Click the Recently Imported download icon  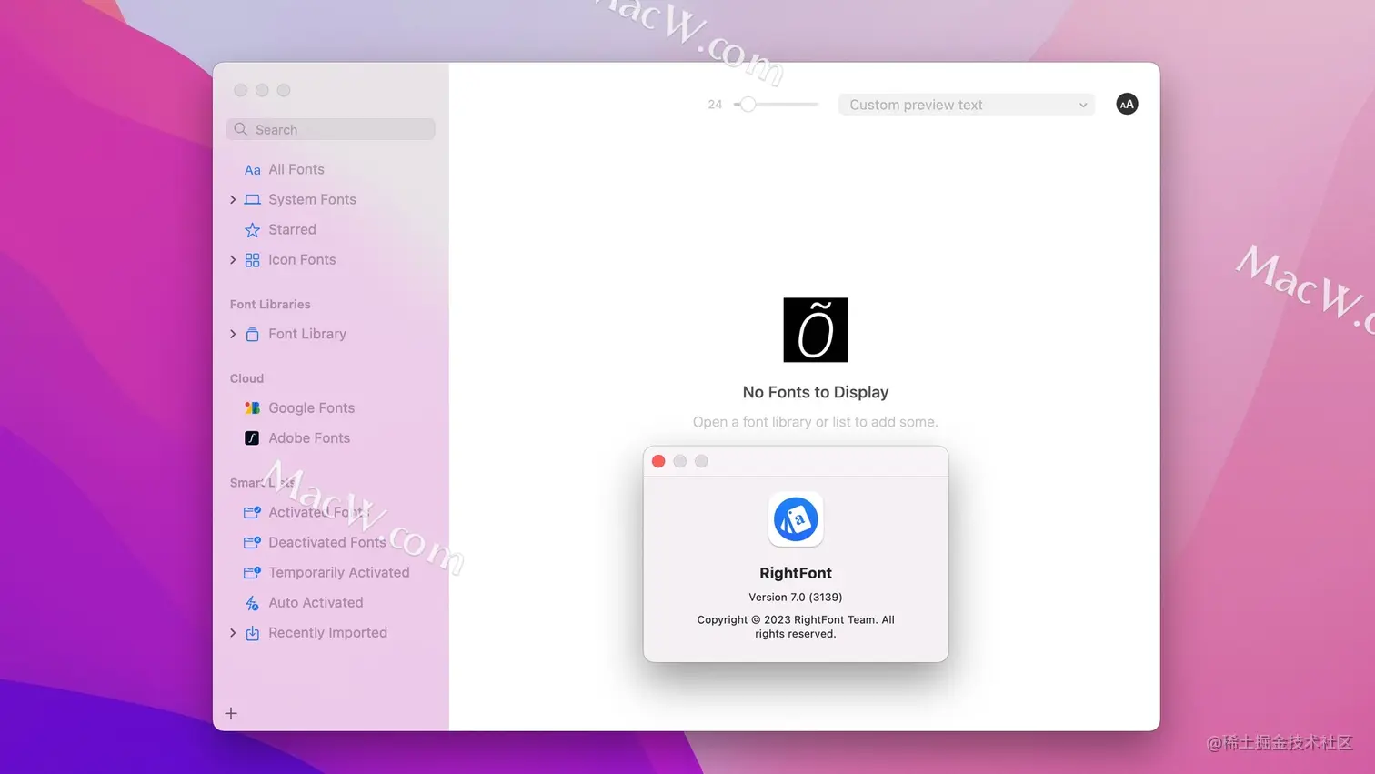[252, 633]
